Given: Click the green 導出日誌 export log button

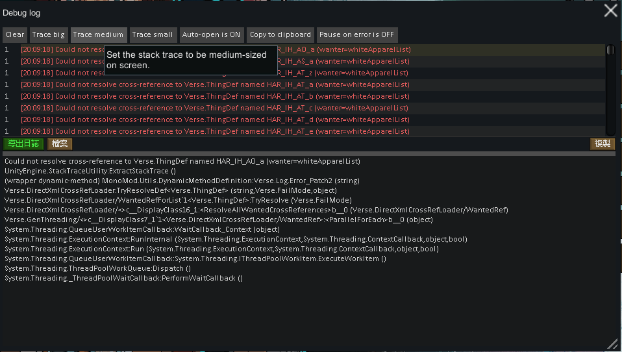Looking at the screenshot, I should pos(24,144).
